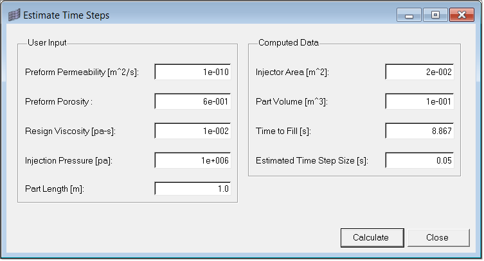Close the window using the red X

coord(462,15)
